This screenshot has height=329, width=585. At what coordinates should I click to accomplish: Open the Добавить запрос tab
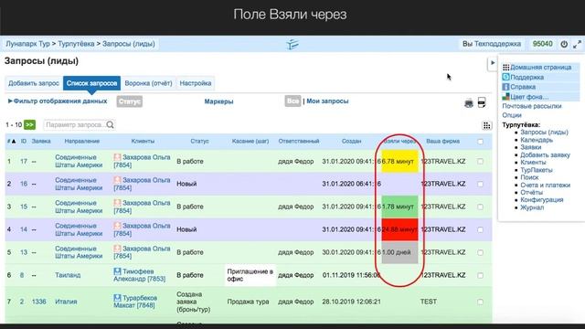coord(34,83)
